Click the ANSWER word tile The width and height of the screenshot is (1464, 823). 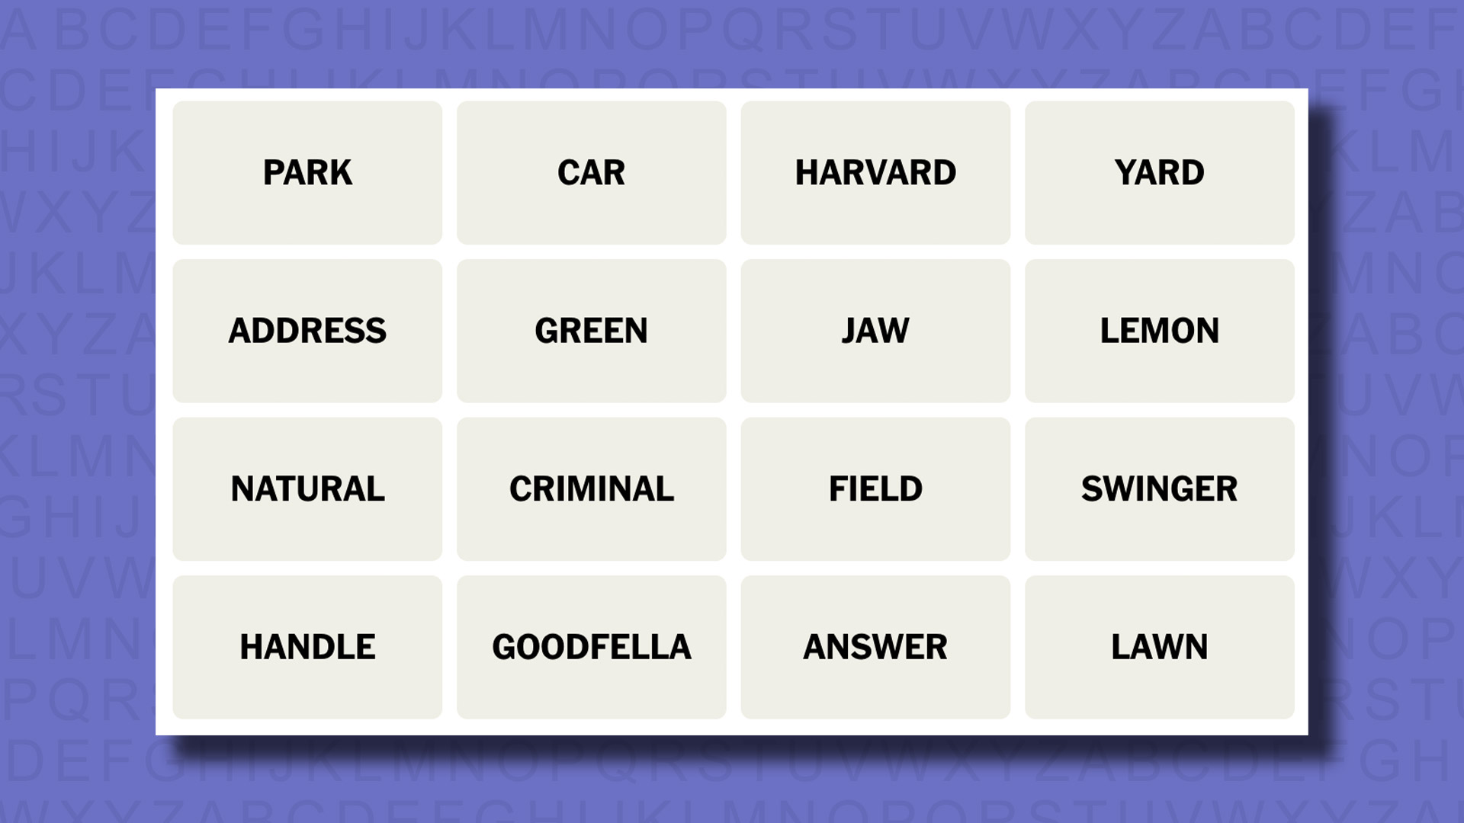click(x=875, y=646)
